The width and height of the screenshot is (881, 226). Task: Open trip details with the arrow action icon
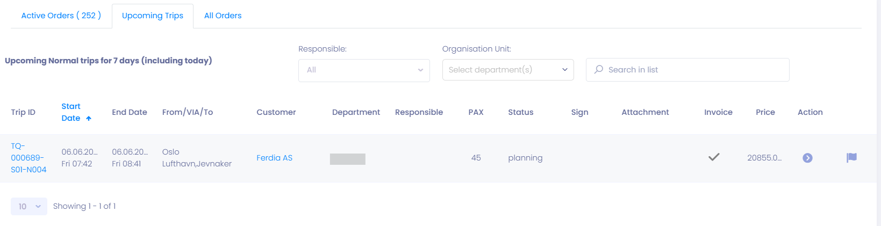click(x=807, y=158)
